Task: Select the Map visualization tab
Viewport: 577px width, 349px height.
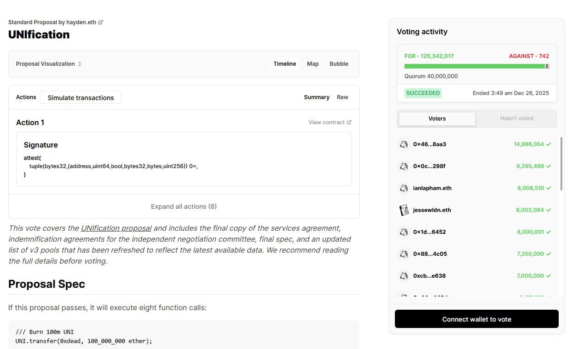Action: pyautogui.click(x=313, y=64)
